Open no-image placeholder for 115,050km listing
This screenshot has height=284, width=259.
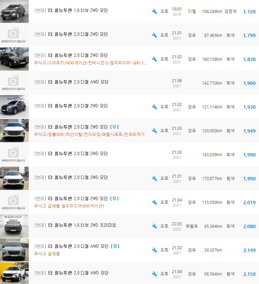pyautogui.click(x=14, y=202)
